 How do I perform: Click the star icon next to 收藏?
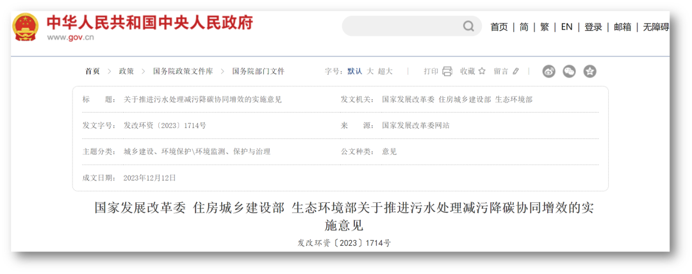[x=482, y=71]
